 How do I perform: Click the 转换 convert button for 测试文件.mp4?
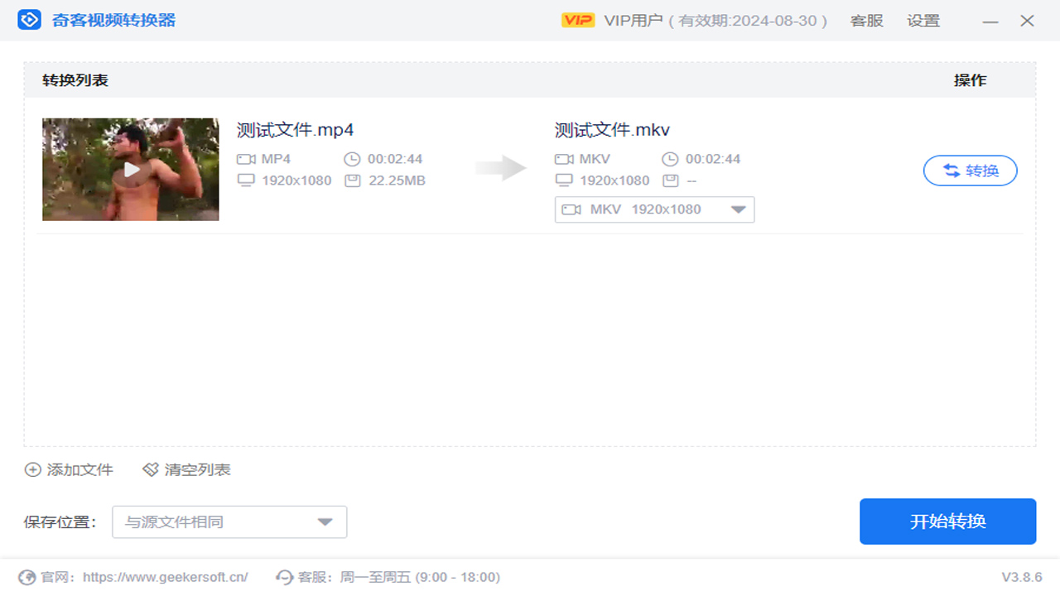tap(970, 171)
